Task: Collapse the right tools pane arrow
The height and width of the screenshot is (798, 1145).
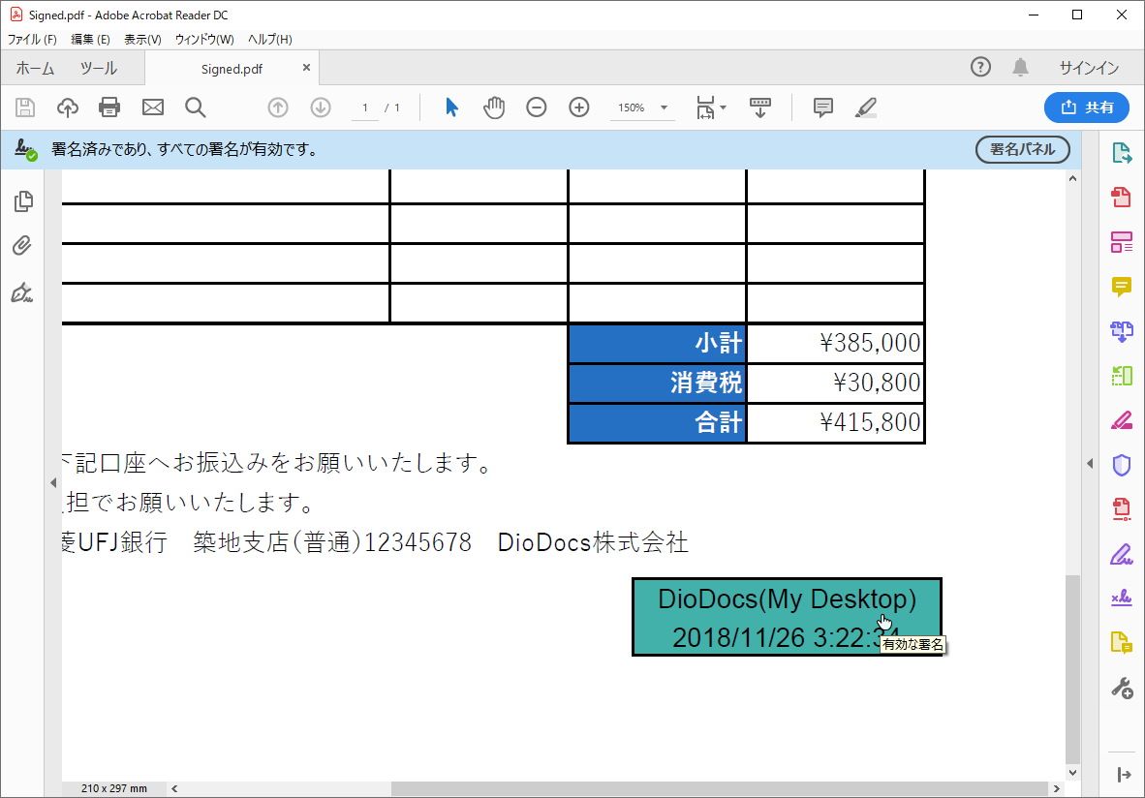Action: [1090, 464]
